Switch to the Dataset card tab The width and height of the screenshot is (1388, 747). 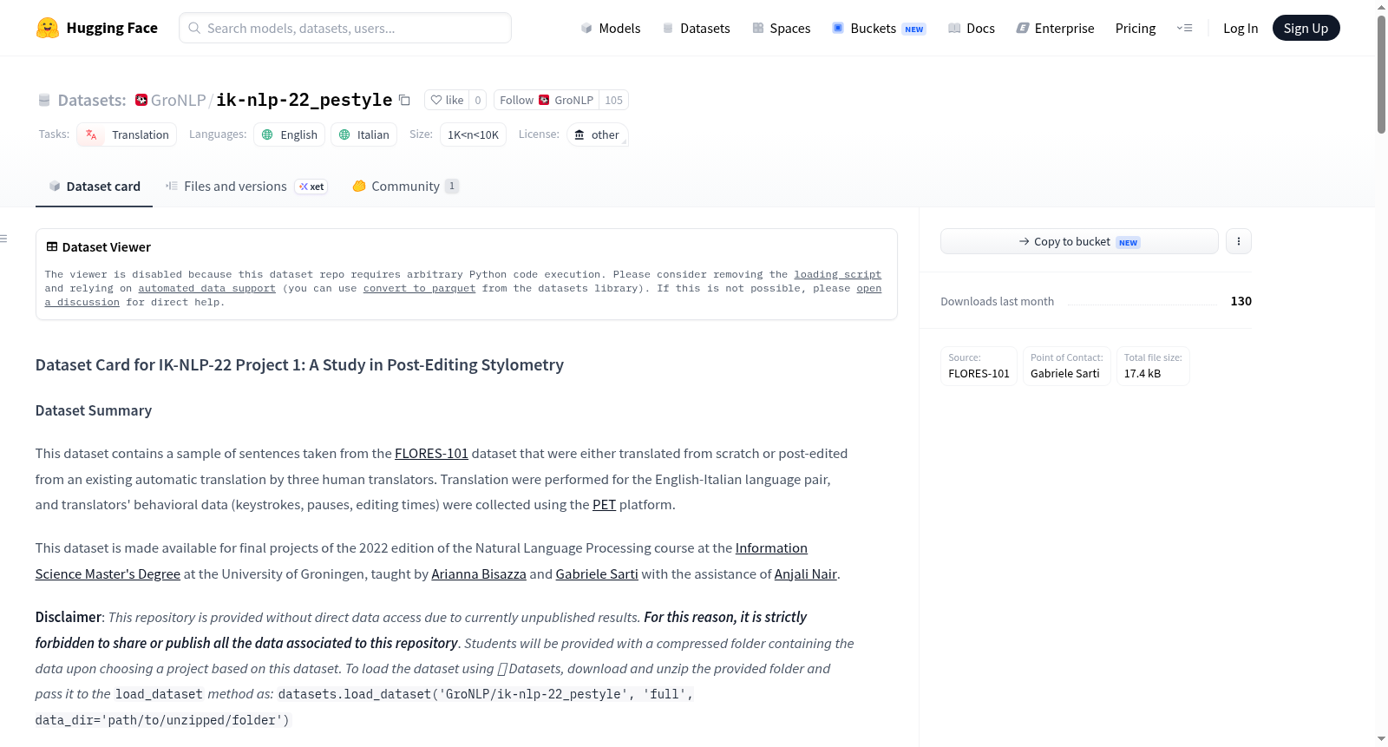point(94,186)
